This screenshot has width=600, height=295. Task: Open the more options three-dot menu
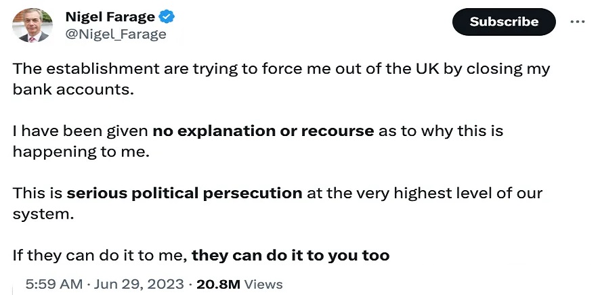[x=577, y=21]
